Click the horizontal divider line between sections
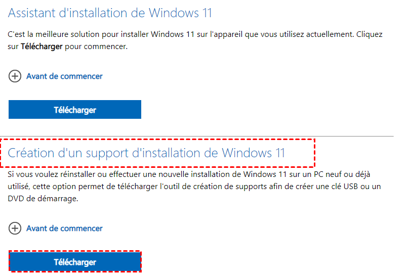The height and width of the screenshot is (275, 408). [202, 136]
